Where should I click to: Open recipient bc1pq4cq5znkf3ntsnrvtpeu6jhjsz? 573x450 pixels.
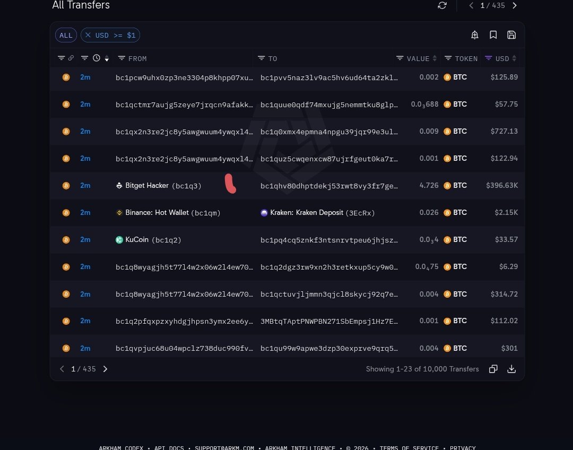[x=329, y=240]
